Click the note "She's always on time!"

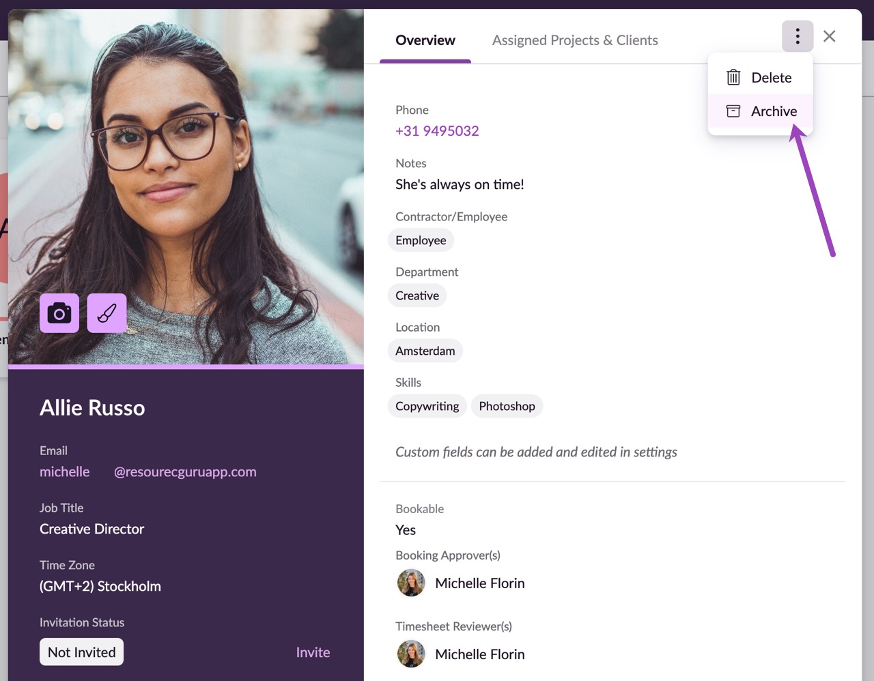click(x=460, y=184)
